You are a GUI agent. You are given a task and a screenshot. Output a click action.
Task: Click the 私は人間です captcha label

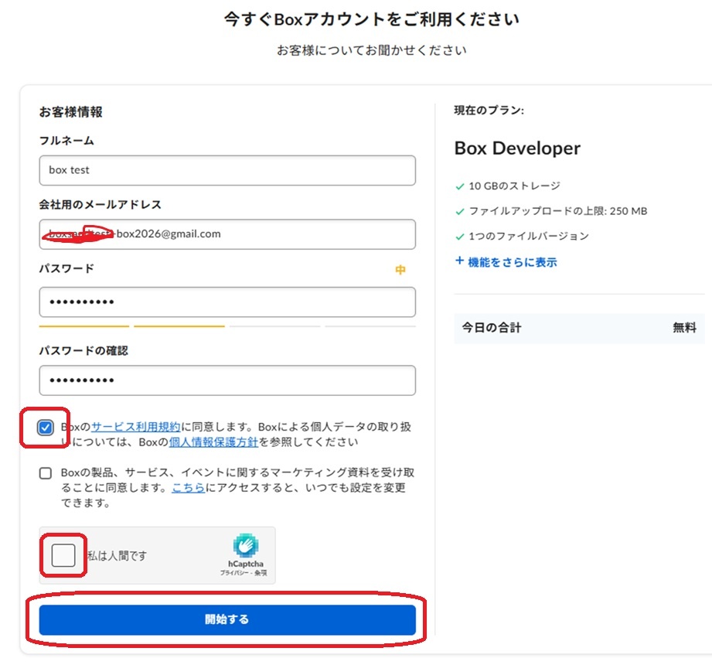point(118,555)
